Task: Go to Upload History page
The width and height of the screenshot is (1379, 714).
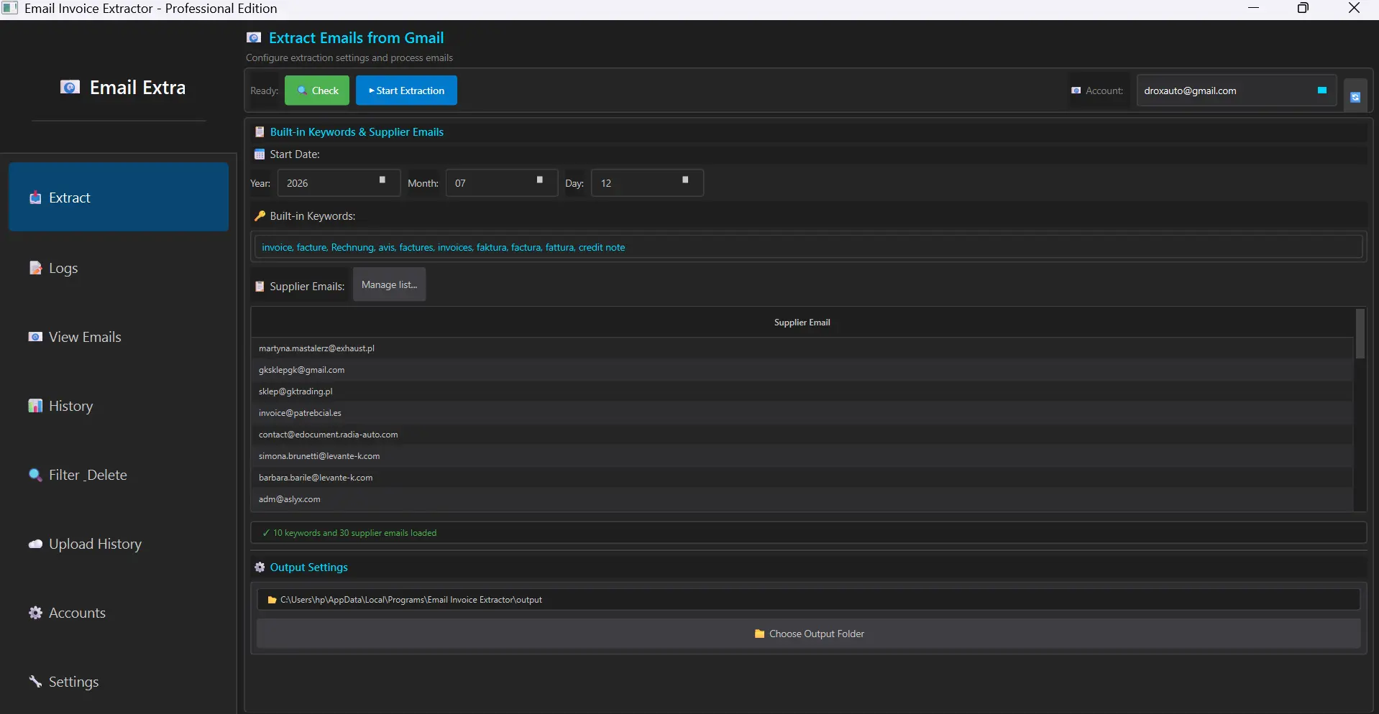Action: [119, 544]
